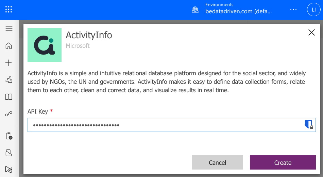Open the three dots more options menu
323x177 pixels.
point(293,9)
